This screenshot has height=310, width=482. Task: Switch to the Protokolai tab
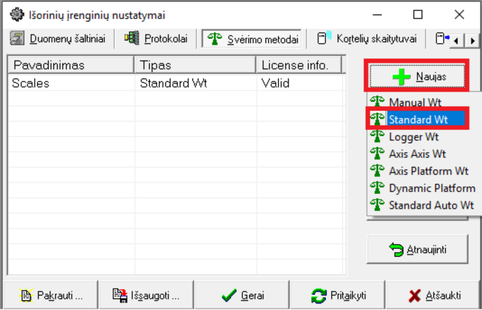(158, 39)
